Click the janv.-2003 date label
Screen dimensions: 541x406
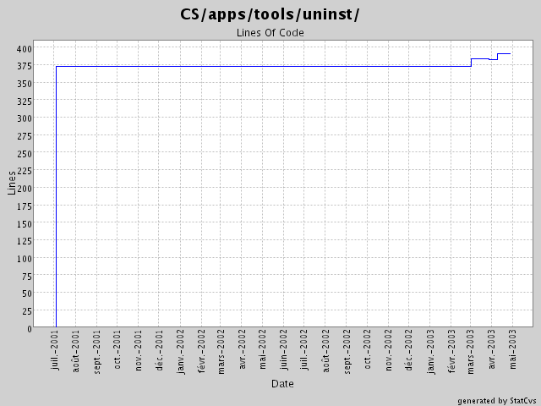tap(430, 352)
